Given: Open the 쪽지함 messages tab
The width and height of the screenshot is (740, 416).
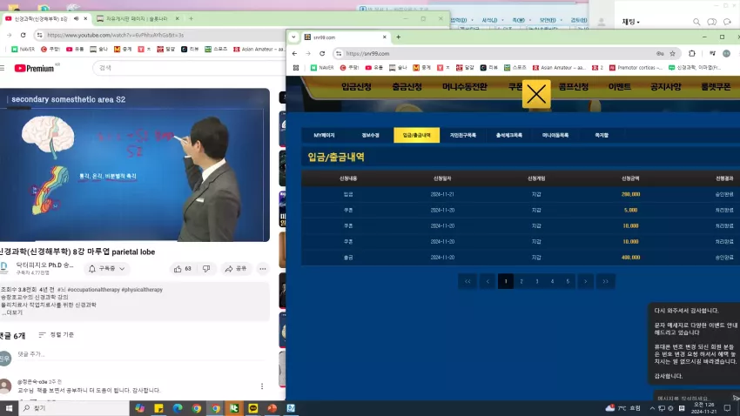Looking at the screenshot, I should [x=602, y=136].
